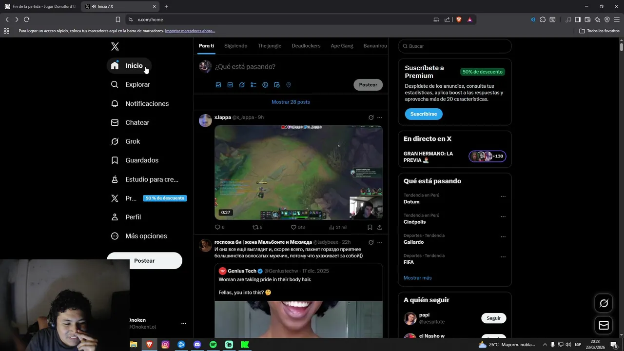The image size is (624, 351).
Task: Click Mostrar 28 posts
Action: (x=291, y=102)
